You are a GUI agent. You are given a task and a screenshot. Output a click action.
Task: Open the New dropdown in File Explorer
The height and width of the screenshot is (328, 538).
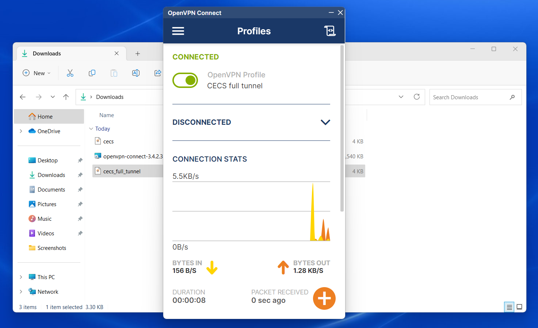pyautogui.click(x=37, y=73)
